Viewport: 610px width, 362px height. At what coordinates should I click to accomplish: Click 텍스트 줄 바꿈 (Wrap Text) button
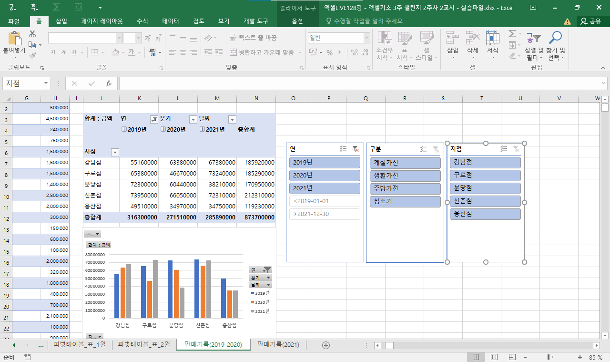tap(253, 38)
